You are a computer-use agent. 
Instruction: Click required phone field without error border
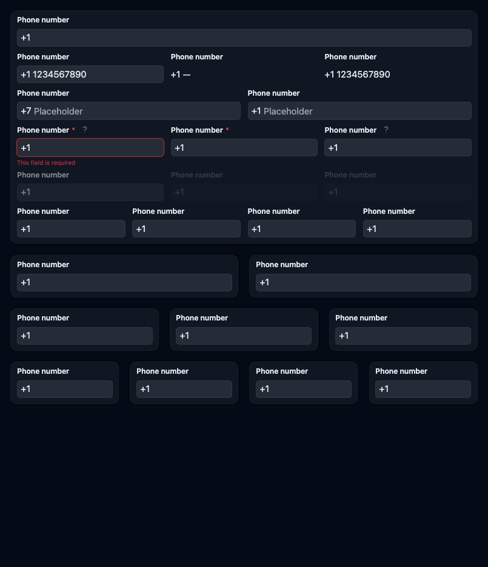(244, 148)
